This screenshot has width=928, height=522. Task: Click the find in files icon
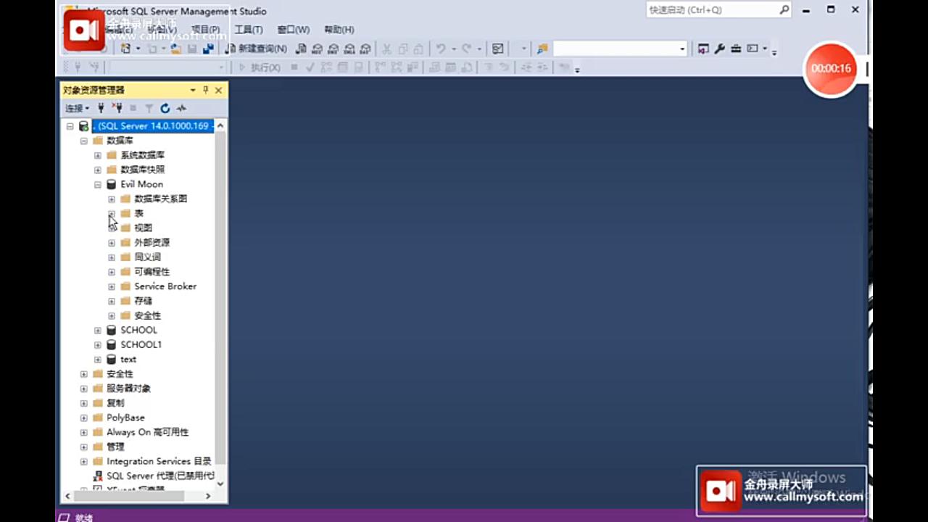pyautogui.click(x=542, y=49)
